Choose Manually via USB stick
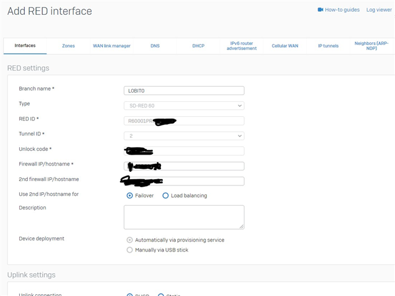Image resolution: width=395 pixels, height=296 pixels. [129, 250]
